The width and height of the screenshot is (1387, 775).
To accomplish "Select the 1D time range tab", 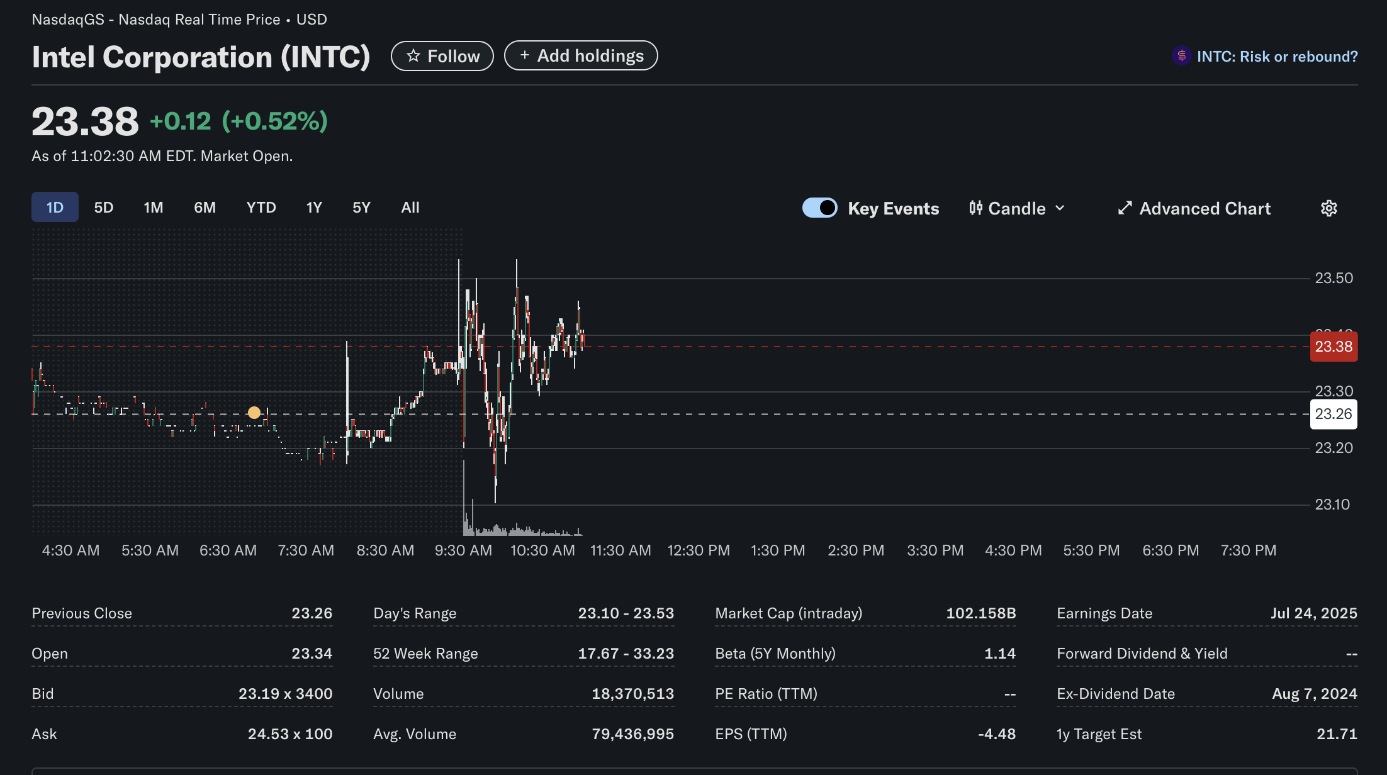I will pos(55,207).
